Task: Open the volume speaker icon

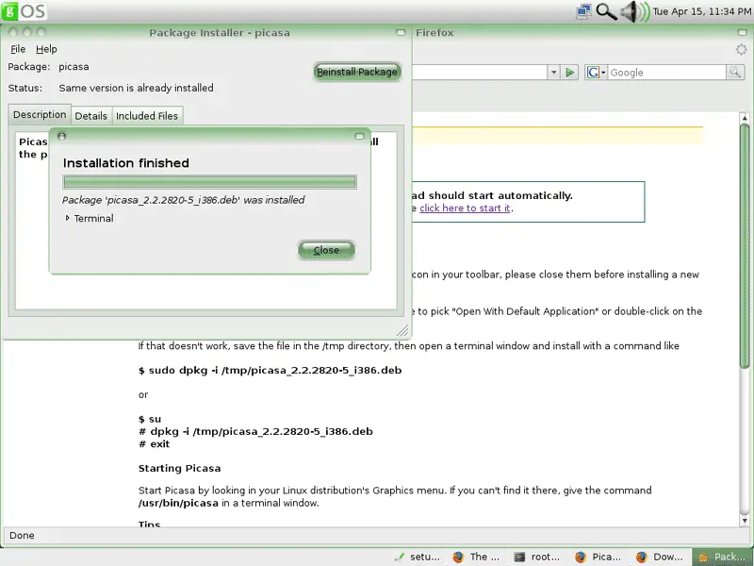Action: tap(634, 11)
